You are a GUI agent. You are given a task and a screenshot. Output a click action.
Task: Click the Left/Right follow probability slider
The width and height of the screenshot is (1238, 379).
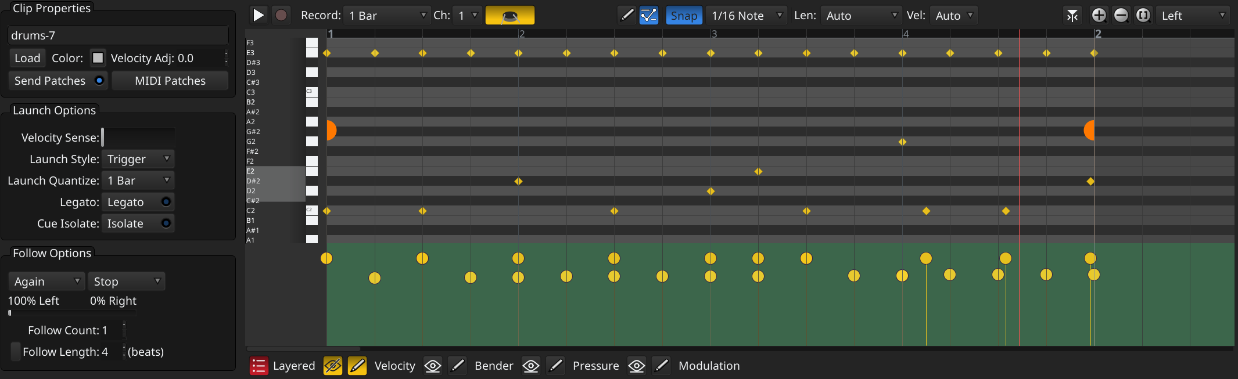(72, 313)
